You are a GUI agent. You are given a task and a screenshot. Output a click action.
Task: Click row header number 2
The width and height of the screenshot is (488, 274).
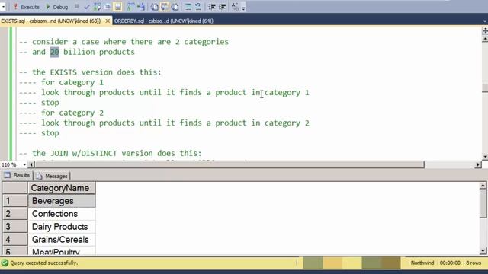(x=15, y=214)
